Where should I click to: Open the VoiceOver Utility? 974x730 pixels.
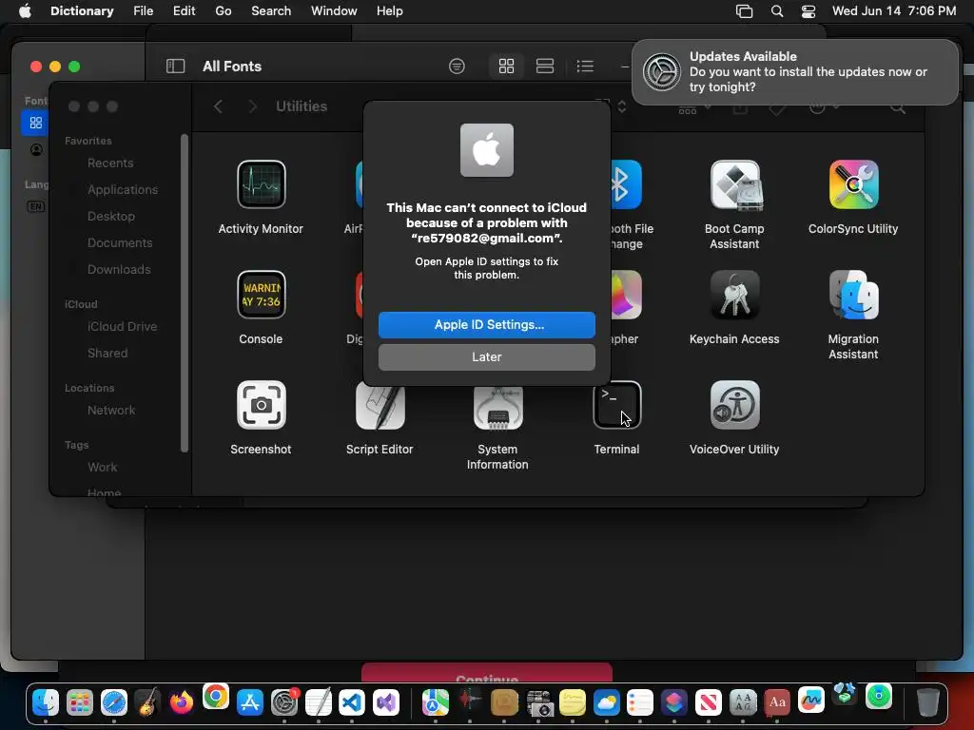point(734,405)
